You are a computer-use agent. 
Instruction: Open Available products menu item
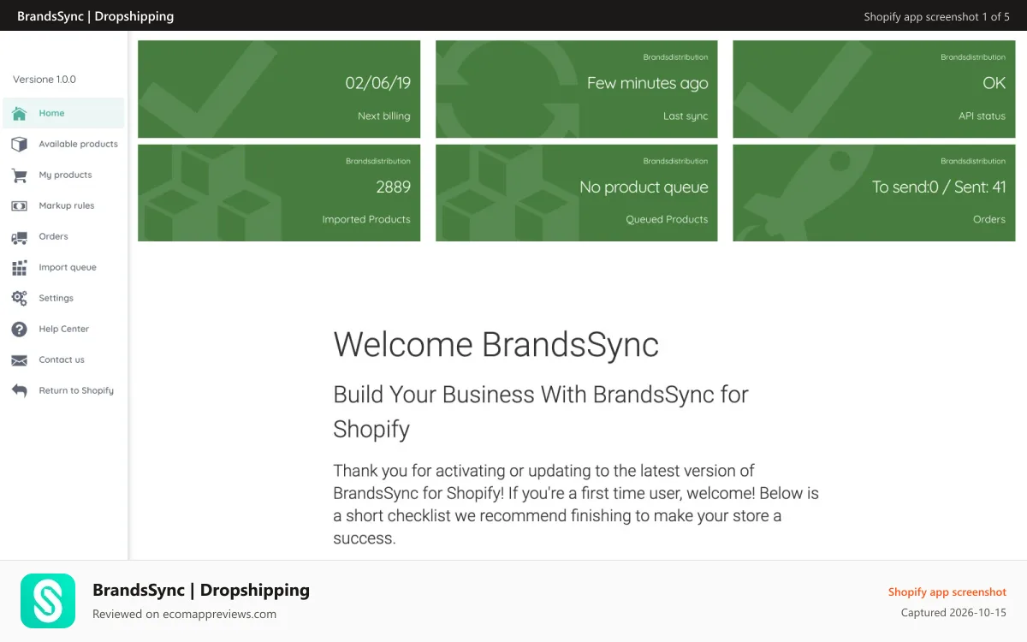(x=64, y=144)
